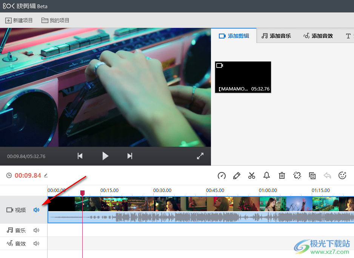This screenshot has width=354, height=258.
Task: Click the red playhead marker on the timeline
Action: [82, 193]
